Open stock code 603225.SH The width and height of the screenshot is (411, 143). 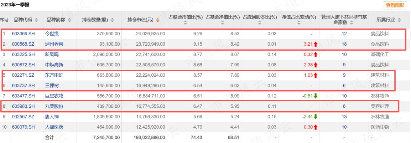click(24, 55)
